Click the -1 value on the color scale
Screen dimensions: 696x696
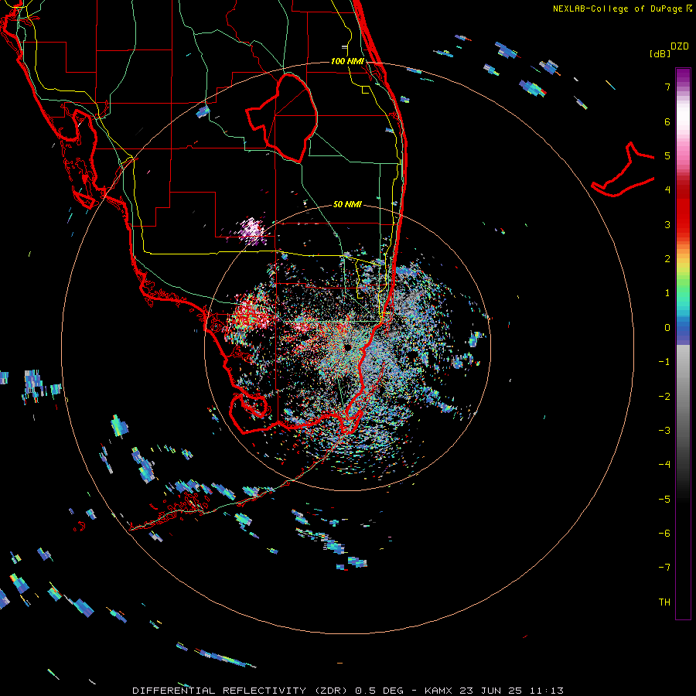(664, 362)
